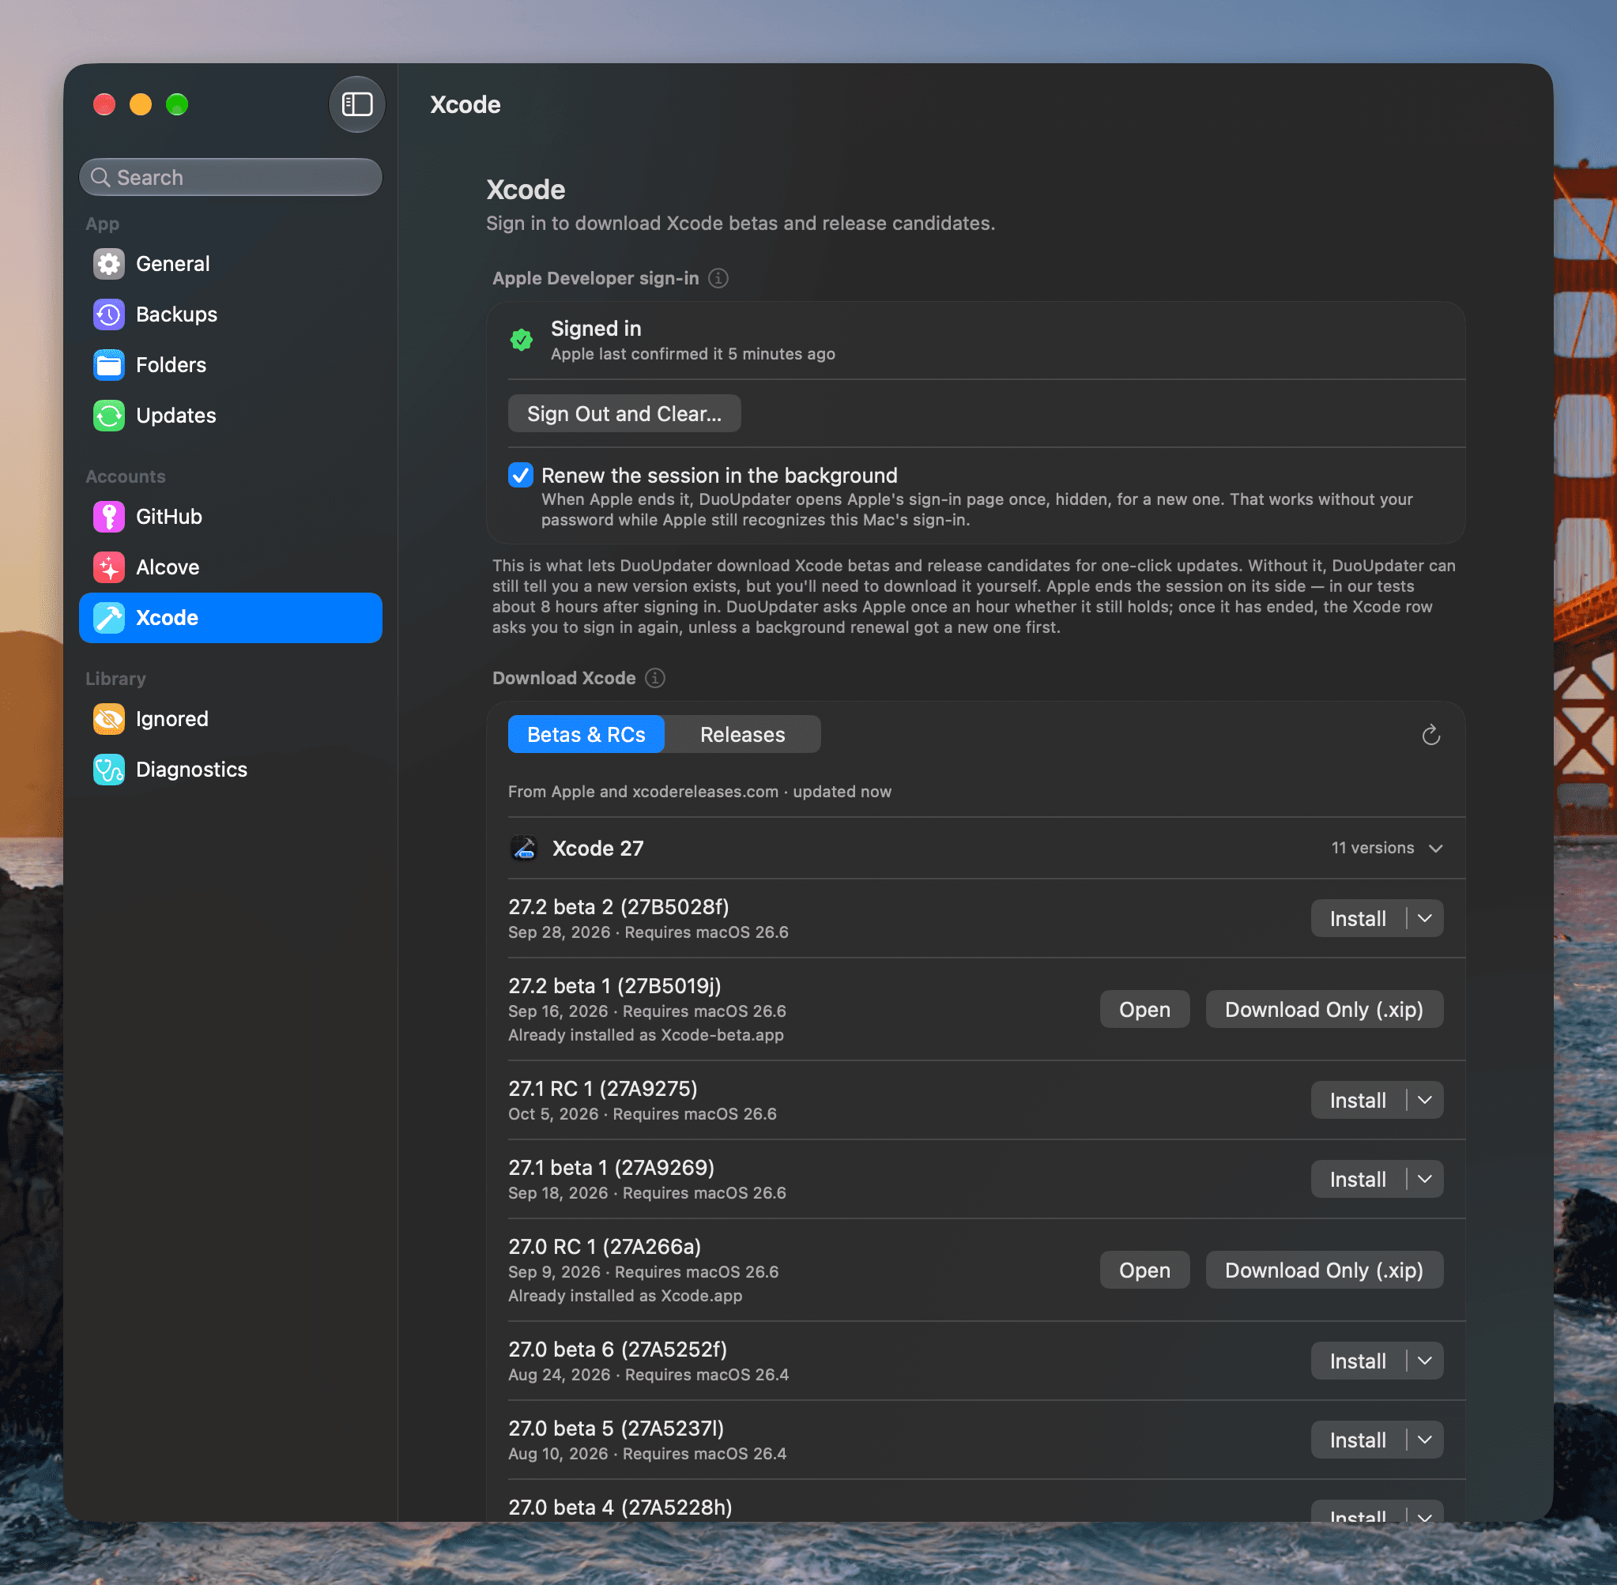Click "Aug 24, 2026 · Requires macOS 26.4"
The height and width of the screenshot is (1585, 1617).
point(649,1374)
